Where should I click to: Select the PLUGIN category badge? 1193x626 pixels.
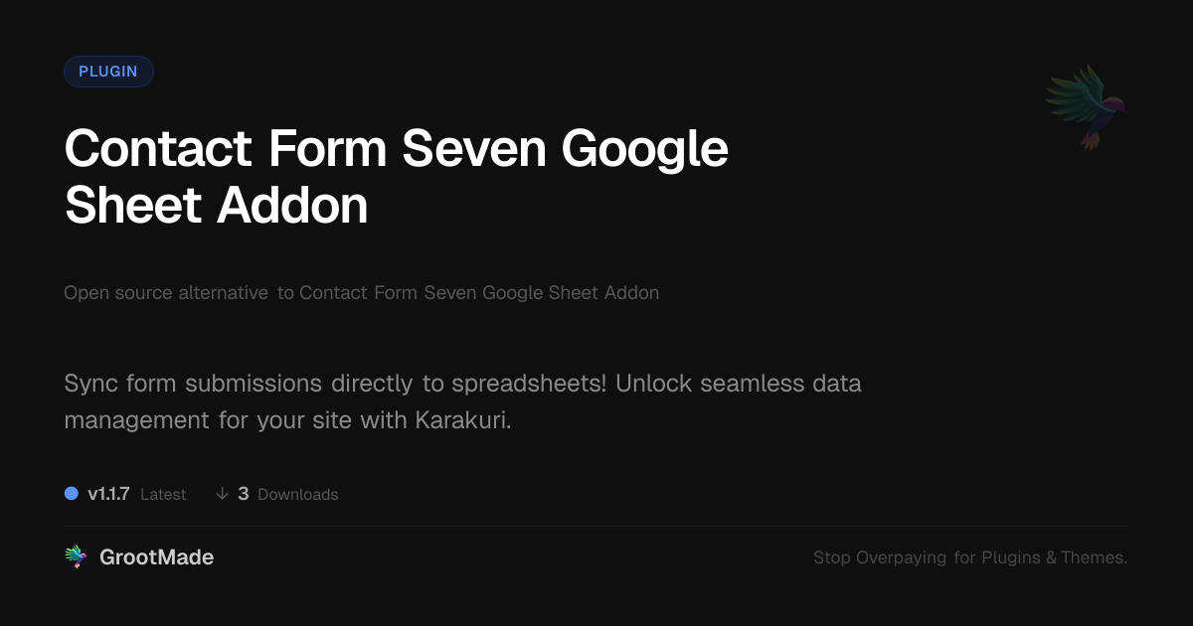[108, 72]
